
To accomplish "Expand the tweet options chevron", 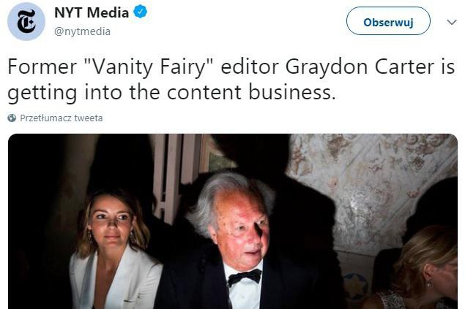I will tap(451, 22).
